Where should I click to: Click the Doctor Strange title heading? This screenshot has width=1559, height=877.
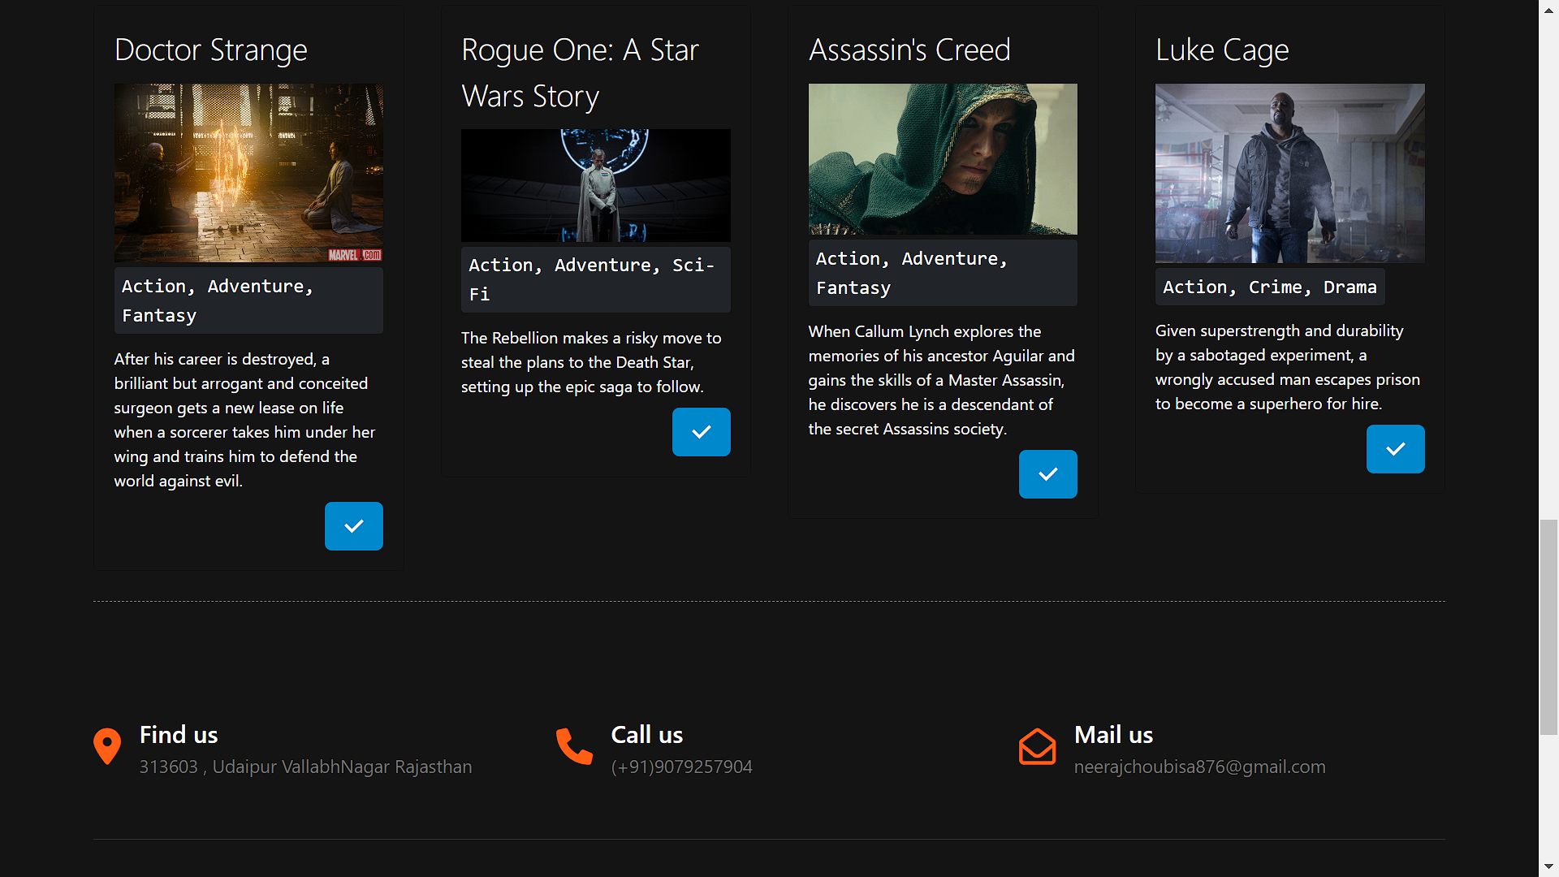211,50
